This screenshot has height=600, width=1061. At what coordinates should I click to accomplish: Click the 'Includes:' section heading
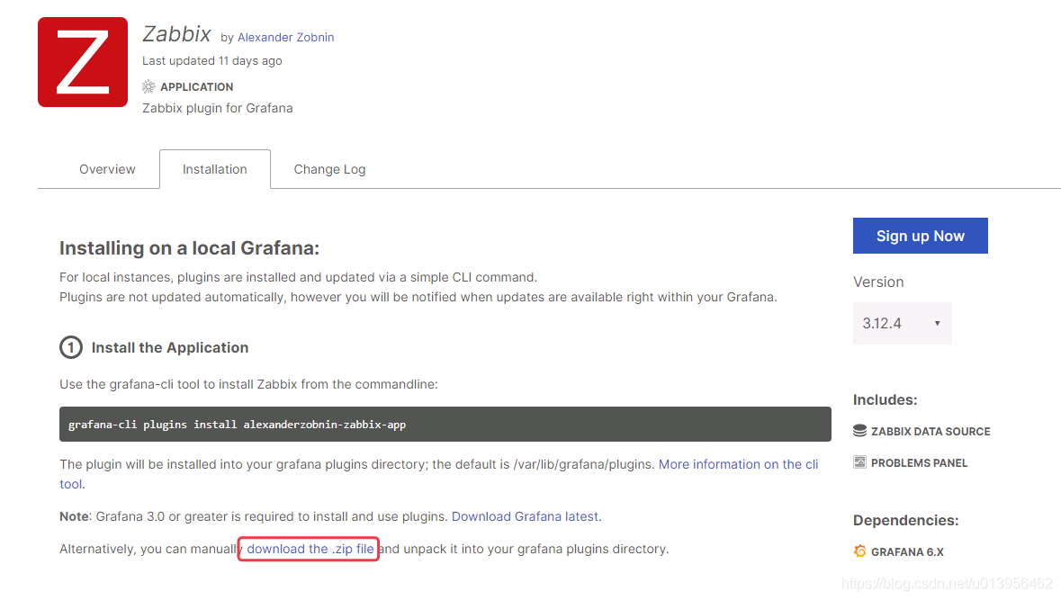coord(886,399)
